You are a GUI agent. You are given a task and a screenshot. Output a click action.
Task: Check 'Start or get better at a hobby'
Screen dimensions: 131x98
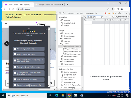[x=15, y=79]
